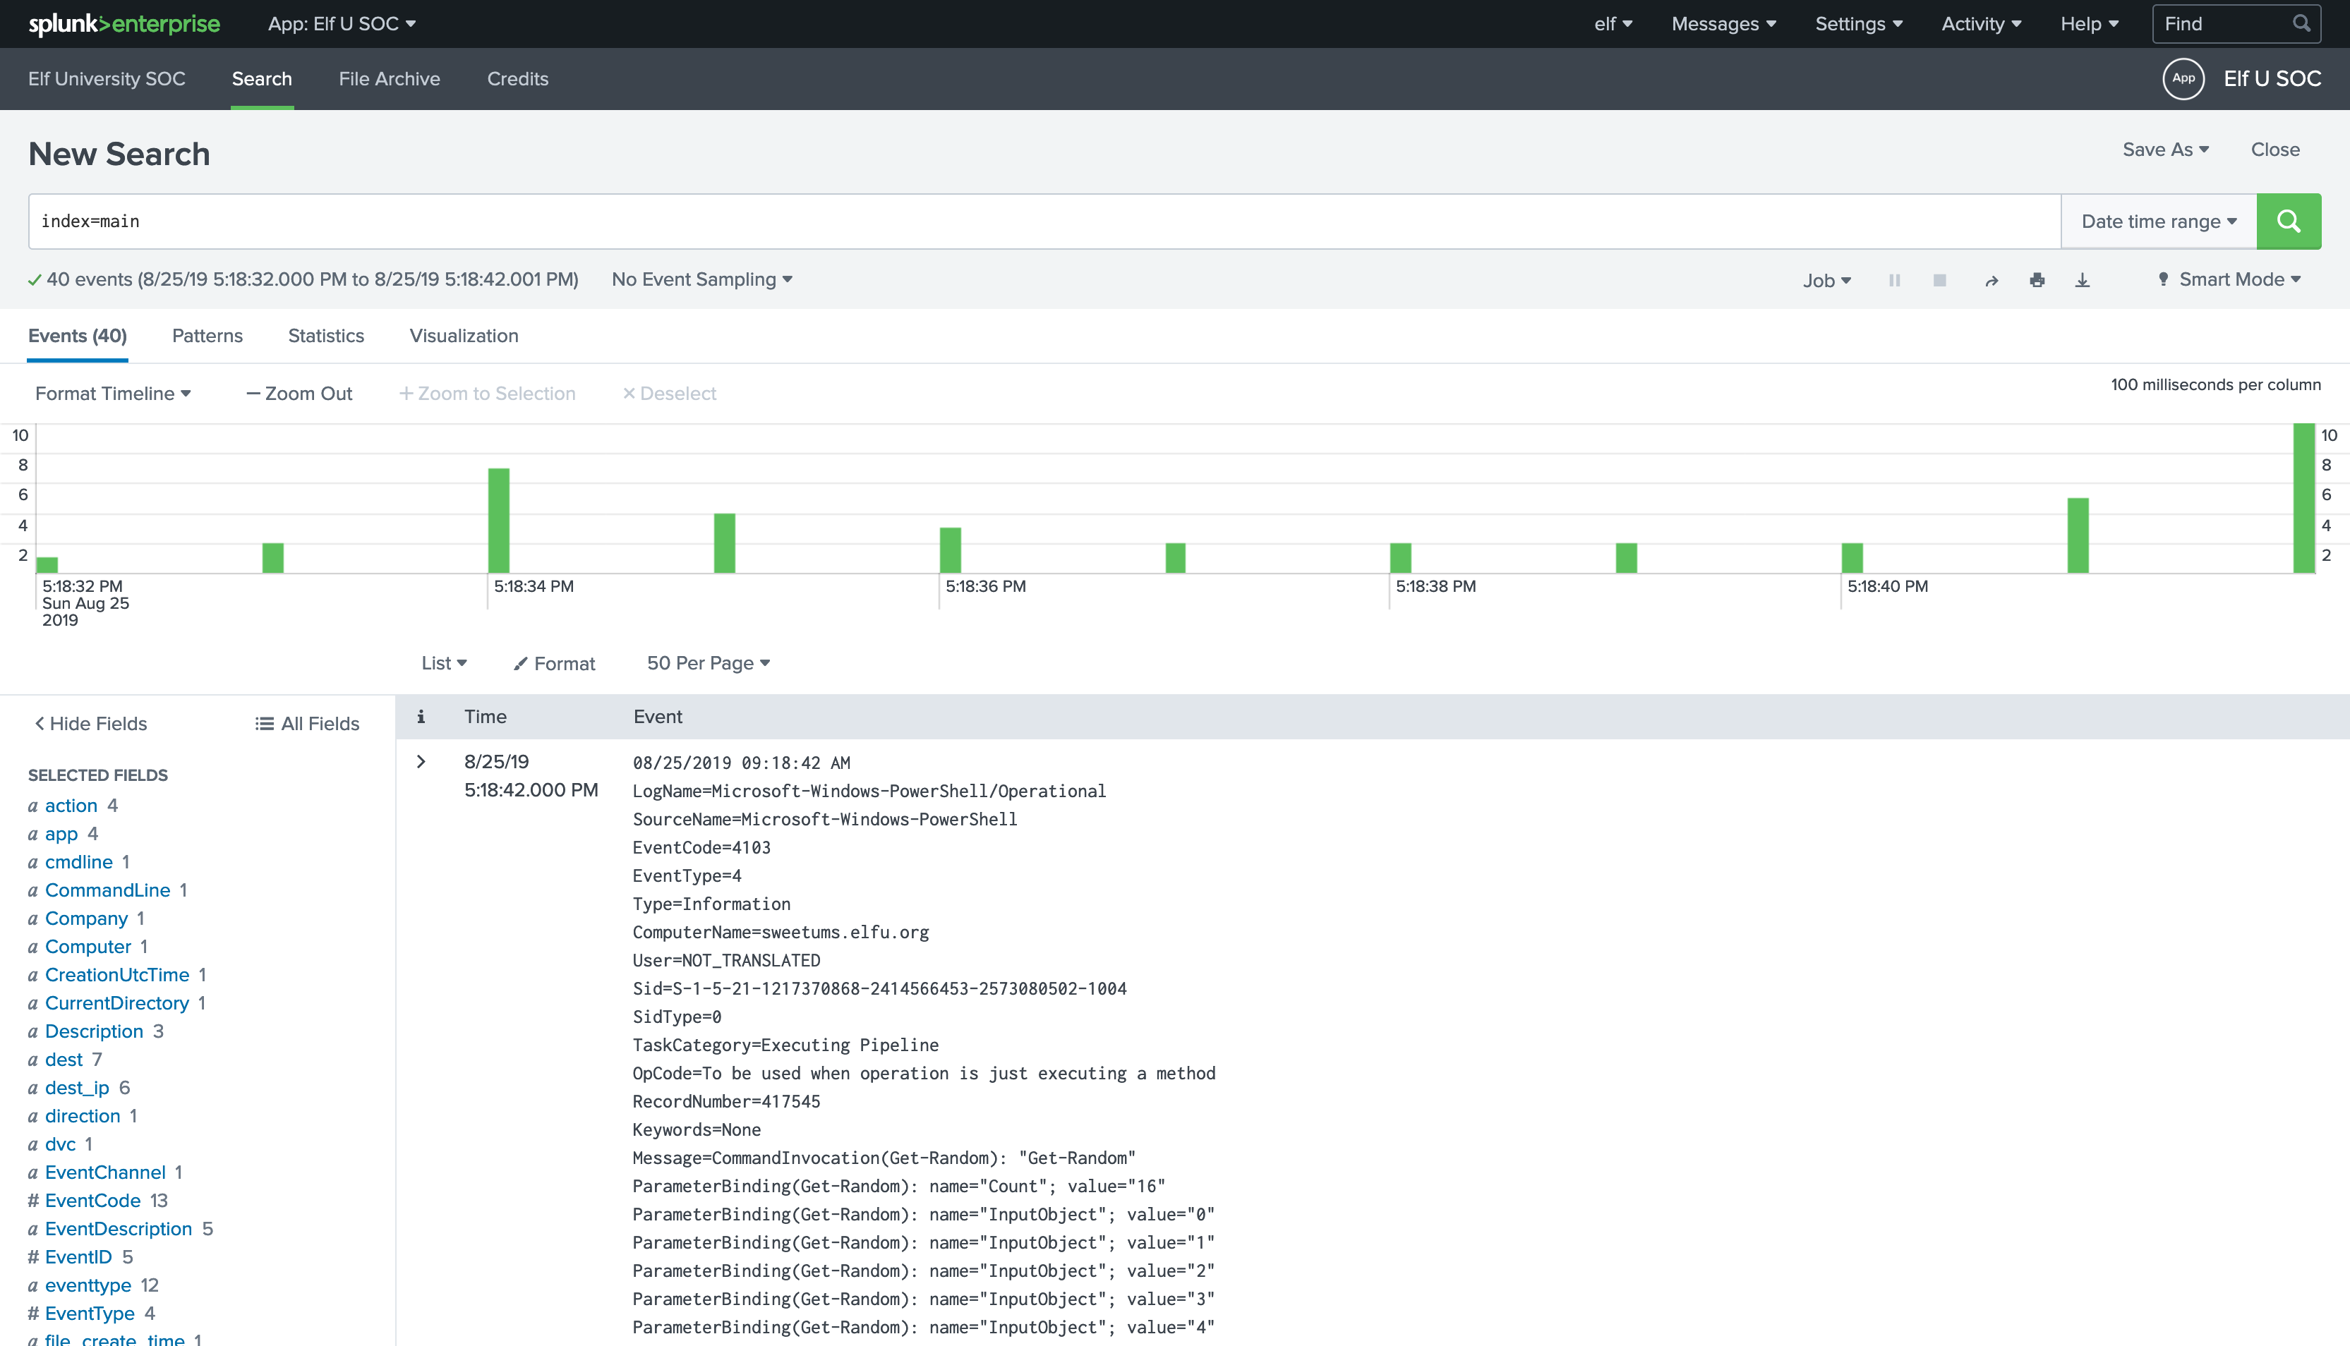Screen dimensions: 2350x1346
Task: Print the search results
Action: coord(2037,280)
